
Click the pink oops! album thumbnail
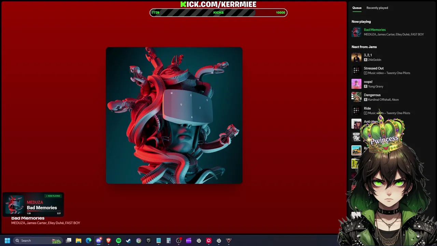[x=356, y=84]
